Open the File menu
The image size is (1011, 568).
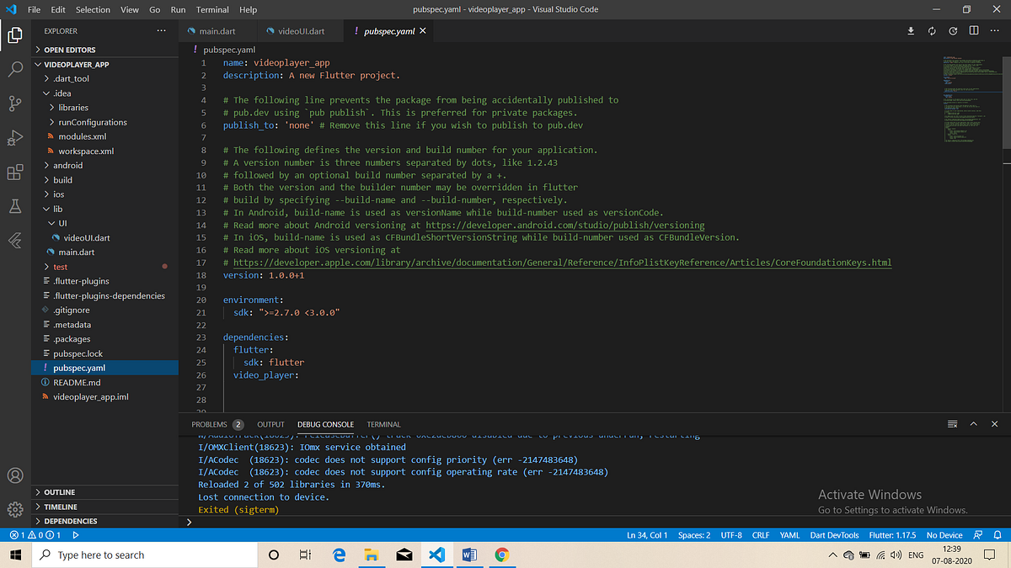tap(34, 9)
